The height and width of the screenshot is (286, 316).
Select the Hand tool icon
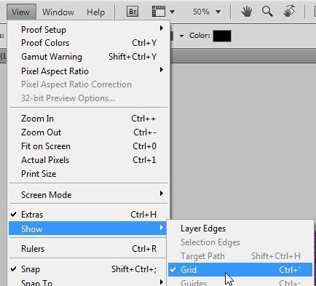tap(246, 12)
